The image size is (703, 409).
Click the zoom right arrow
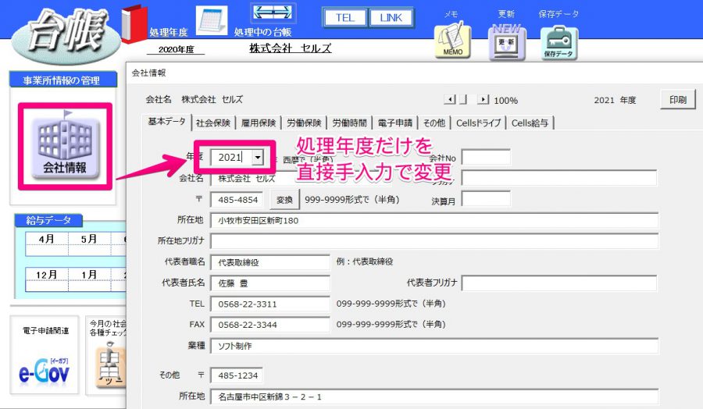tap(483, 99)
